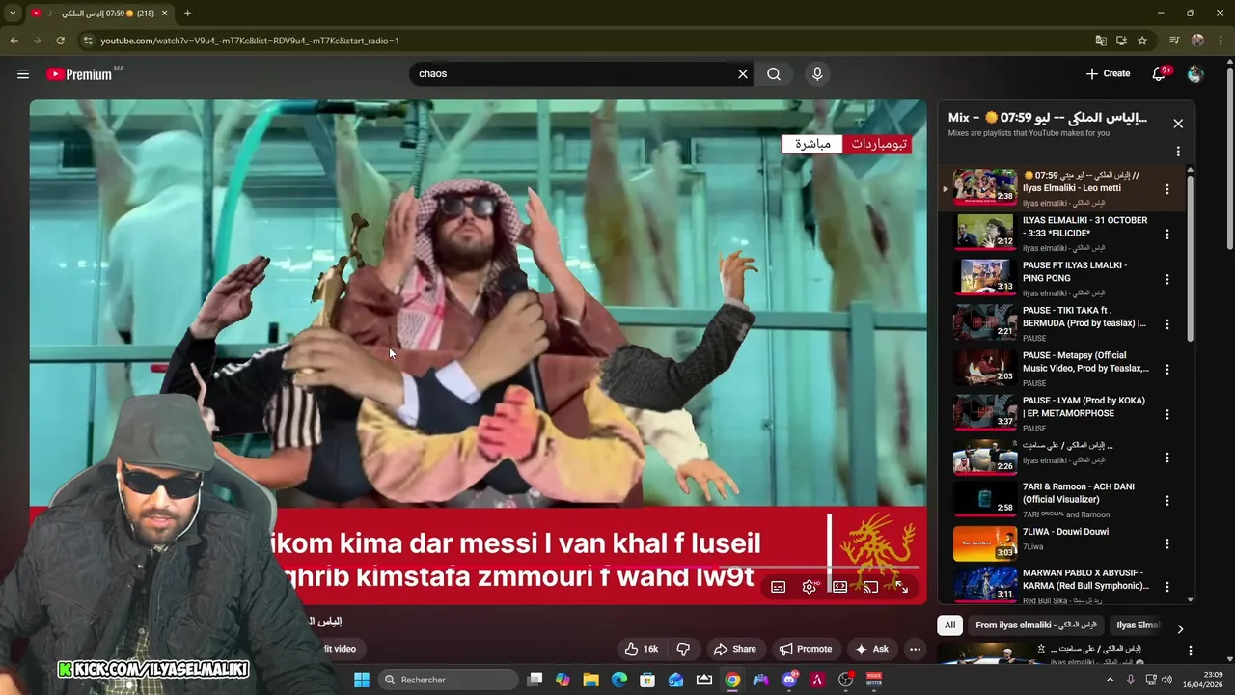Open Chrome profile avatar

1197,41
